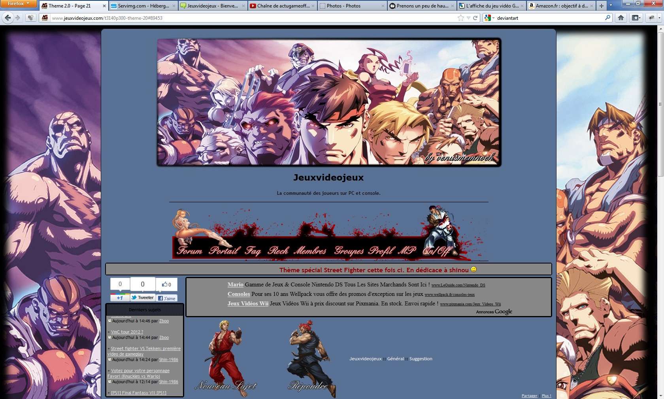Open the Portail navigation link
This screenshot has height=399, width=664.
[224, 250]
